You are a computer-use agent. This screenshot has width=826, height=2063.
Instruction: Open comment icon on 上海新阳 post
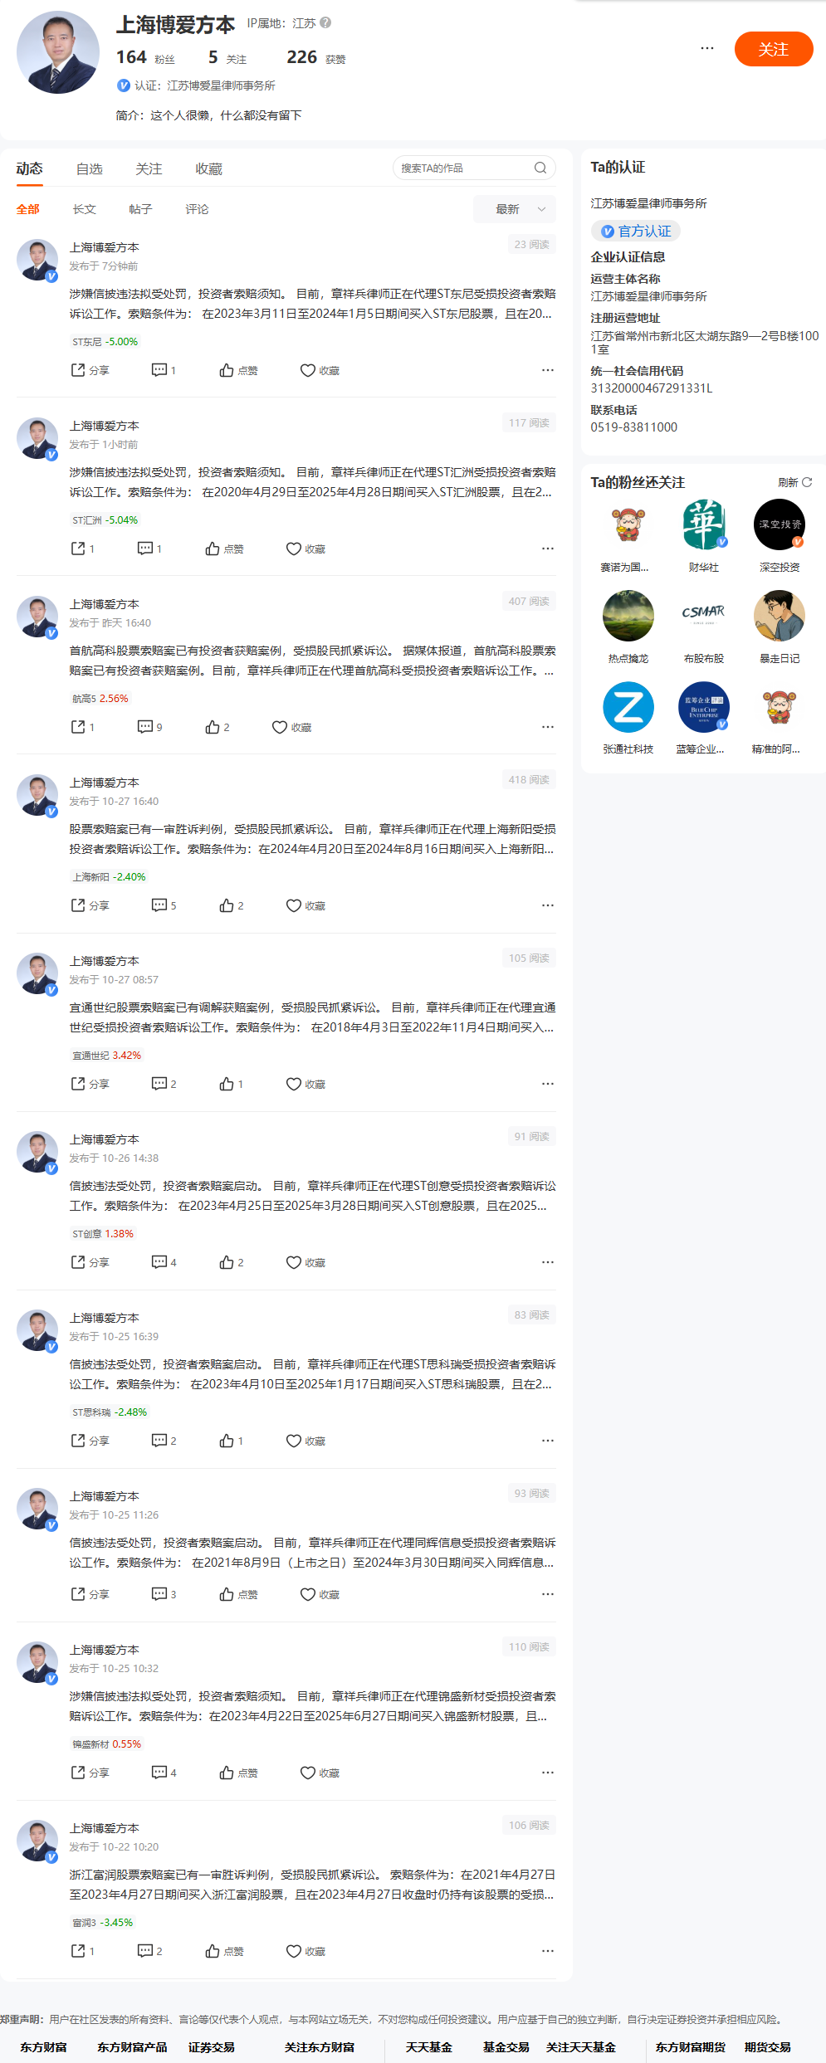point(164,905)
